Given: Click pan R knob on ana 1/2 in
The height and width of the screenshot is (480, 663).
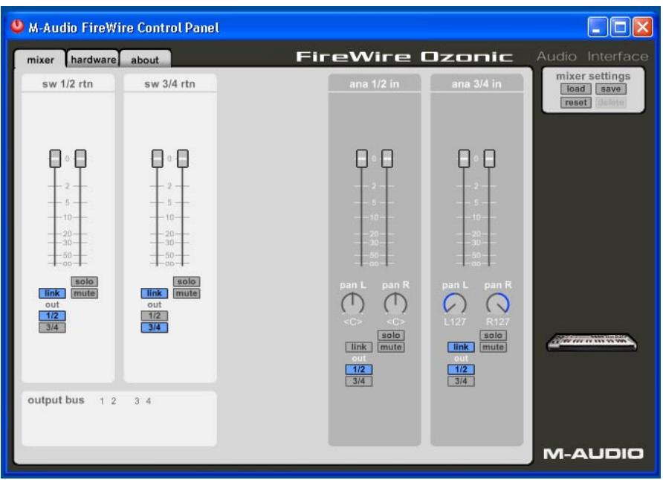Looking at the screenshot, I should (x=395, y=304).
